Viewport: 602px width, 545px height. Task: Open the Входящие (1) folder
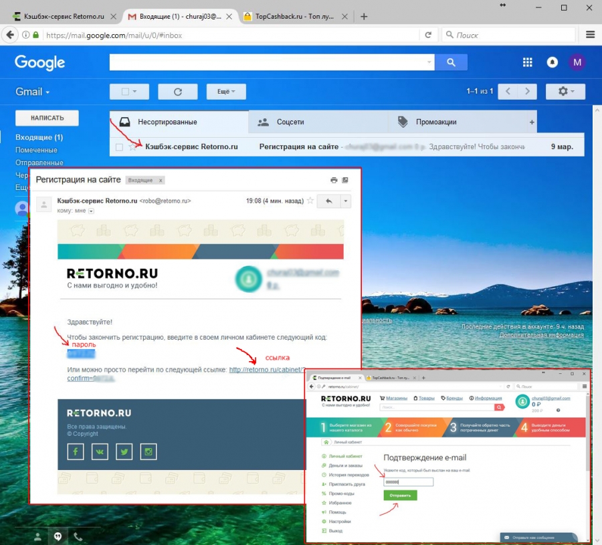point(39,137)
